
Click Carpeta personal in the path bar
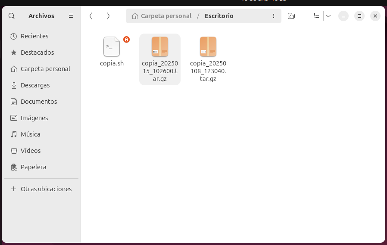[162, 16]
